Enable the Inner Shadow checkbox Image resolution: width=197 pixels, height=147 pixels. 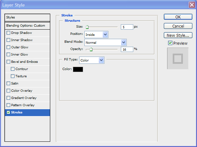8,40
